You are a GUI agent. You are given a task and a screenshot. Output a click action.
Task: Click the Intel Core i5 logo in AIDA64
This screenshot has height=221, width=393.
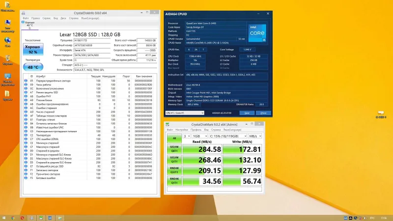pyautogui.click(x=257, y=33)
